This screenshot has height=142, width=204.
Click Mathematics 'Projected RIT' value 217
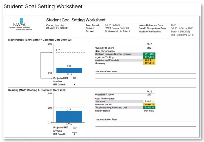pyautogui.click(x=74, y=78)
